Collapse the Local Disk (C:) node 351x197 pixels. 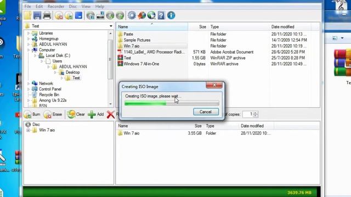click(35, 55)
